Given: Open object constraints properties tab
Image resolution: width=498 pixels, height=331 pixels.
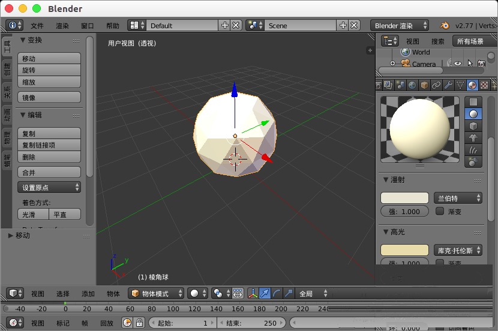Looking at the screenshot, I should tap(436, 85).
